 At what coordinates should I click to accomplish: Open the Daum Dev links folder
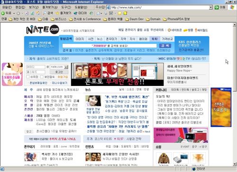pyautogui.click(x=135, y=19)
